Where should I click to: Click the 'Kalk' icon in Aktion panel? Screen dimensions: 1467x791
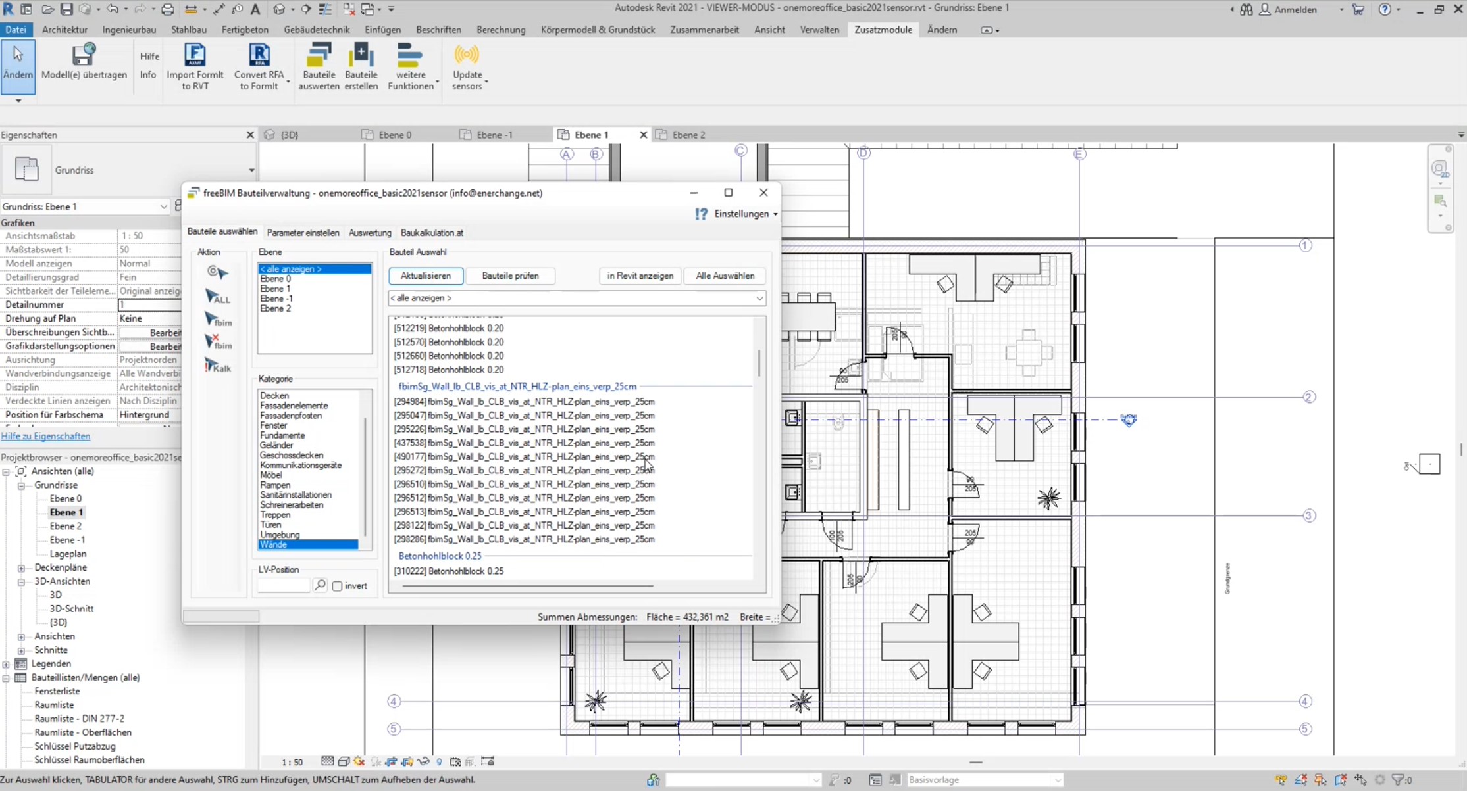(218, 366)
